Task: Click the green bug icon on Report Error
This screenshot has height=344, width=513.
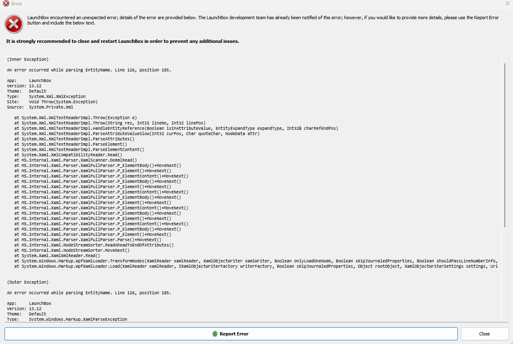Action: coord(215,334)
